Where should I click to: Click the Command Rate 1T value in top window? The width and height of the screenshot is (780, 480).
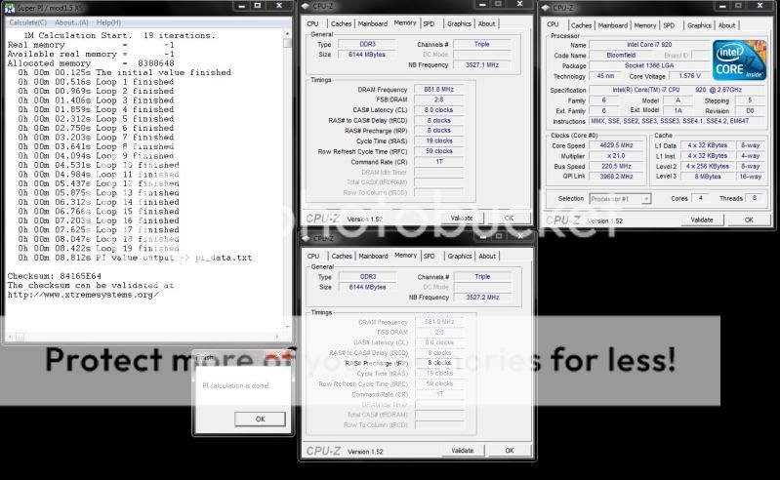point(438,162)
